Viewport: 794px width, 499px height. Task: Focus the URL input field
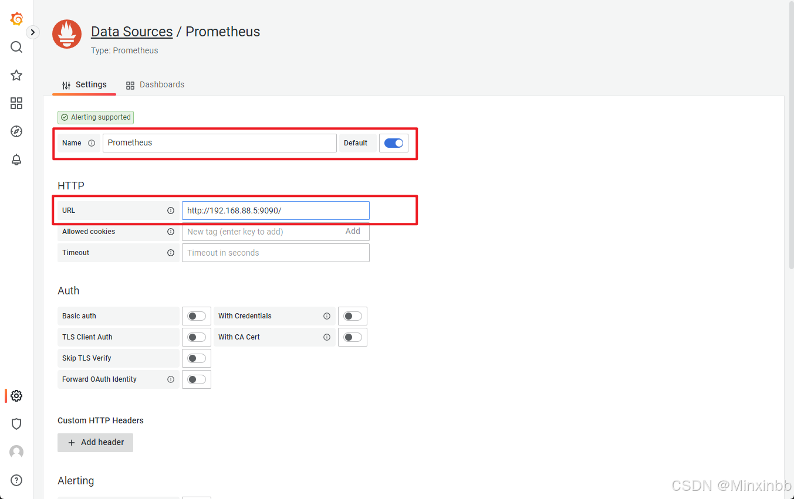click(276, 211)
